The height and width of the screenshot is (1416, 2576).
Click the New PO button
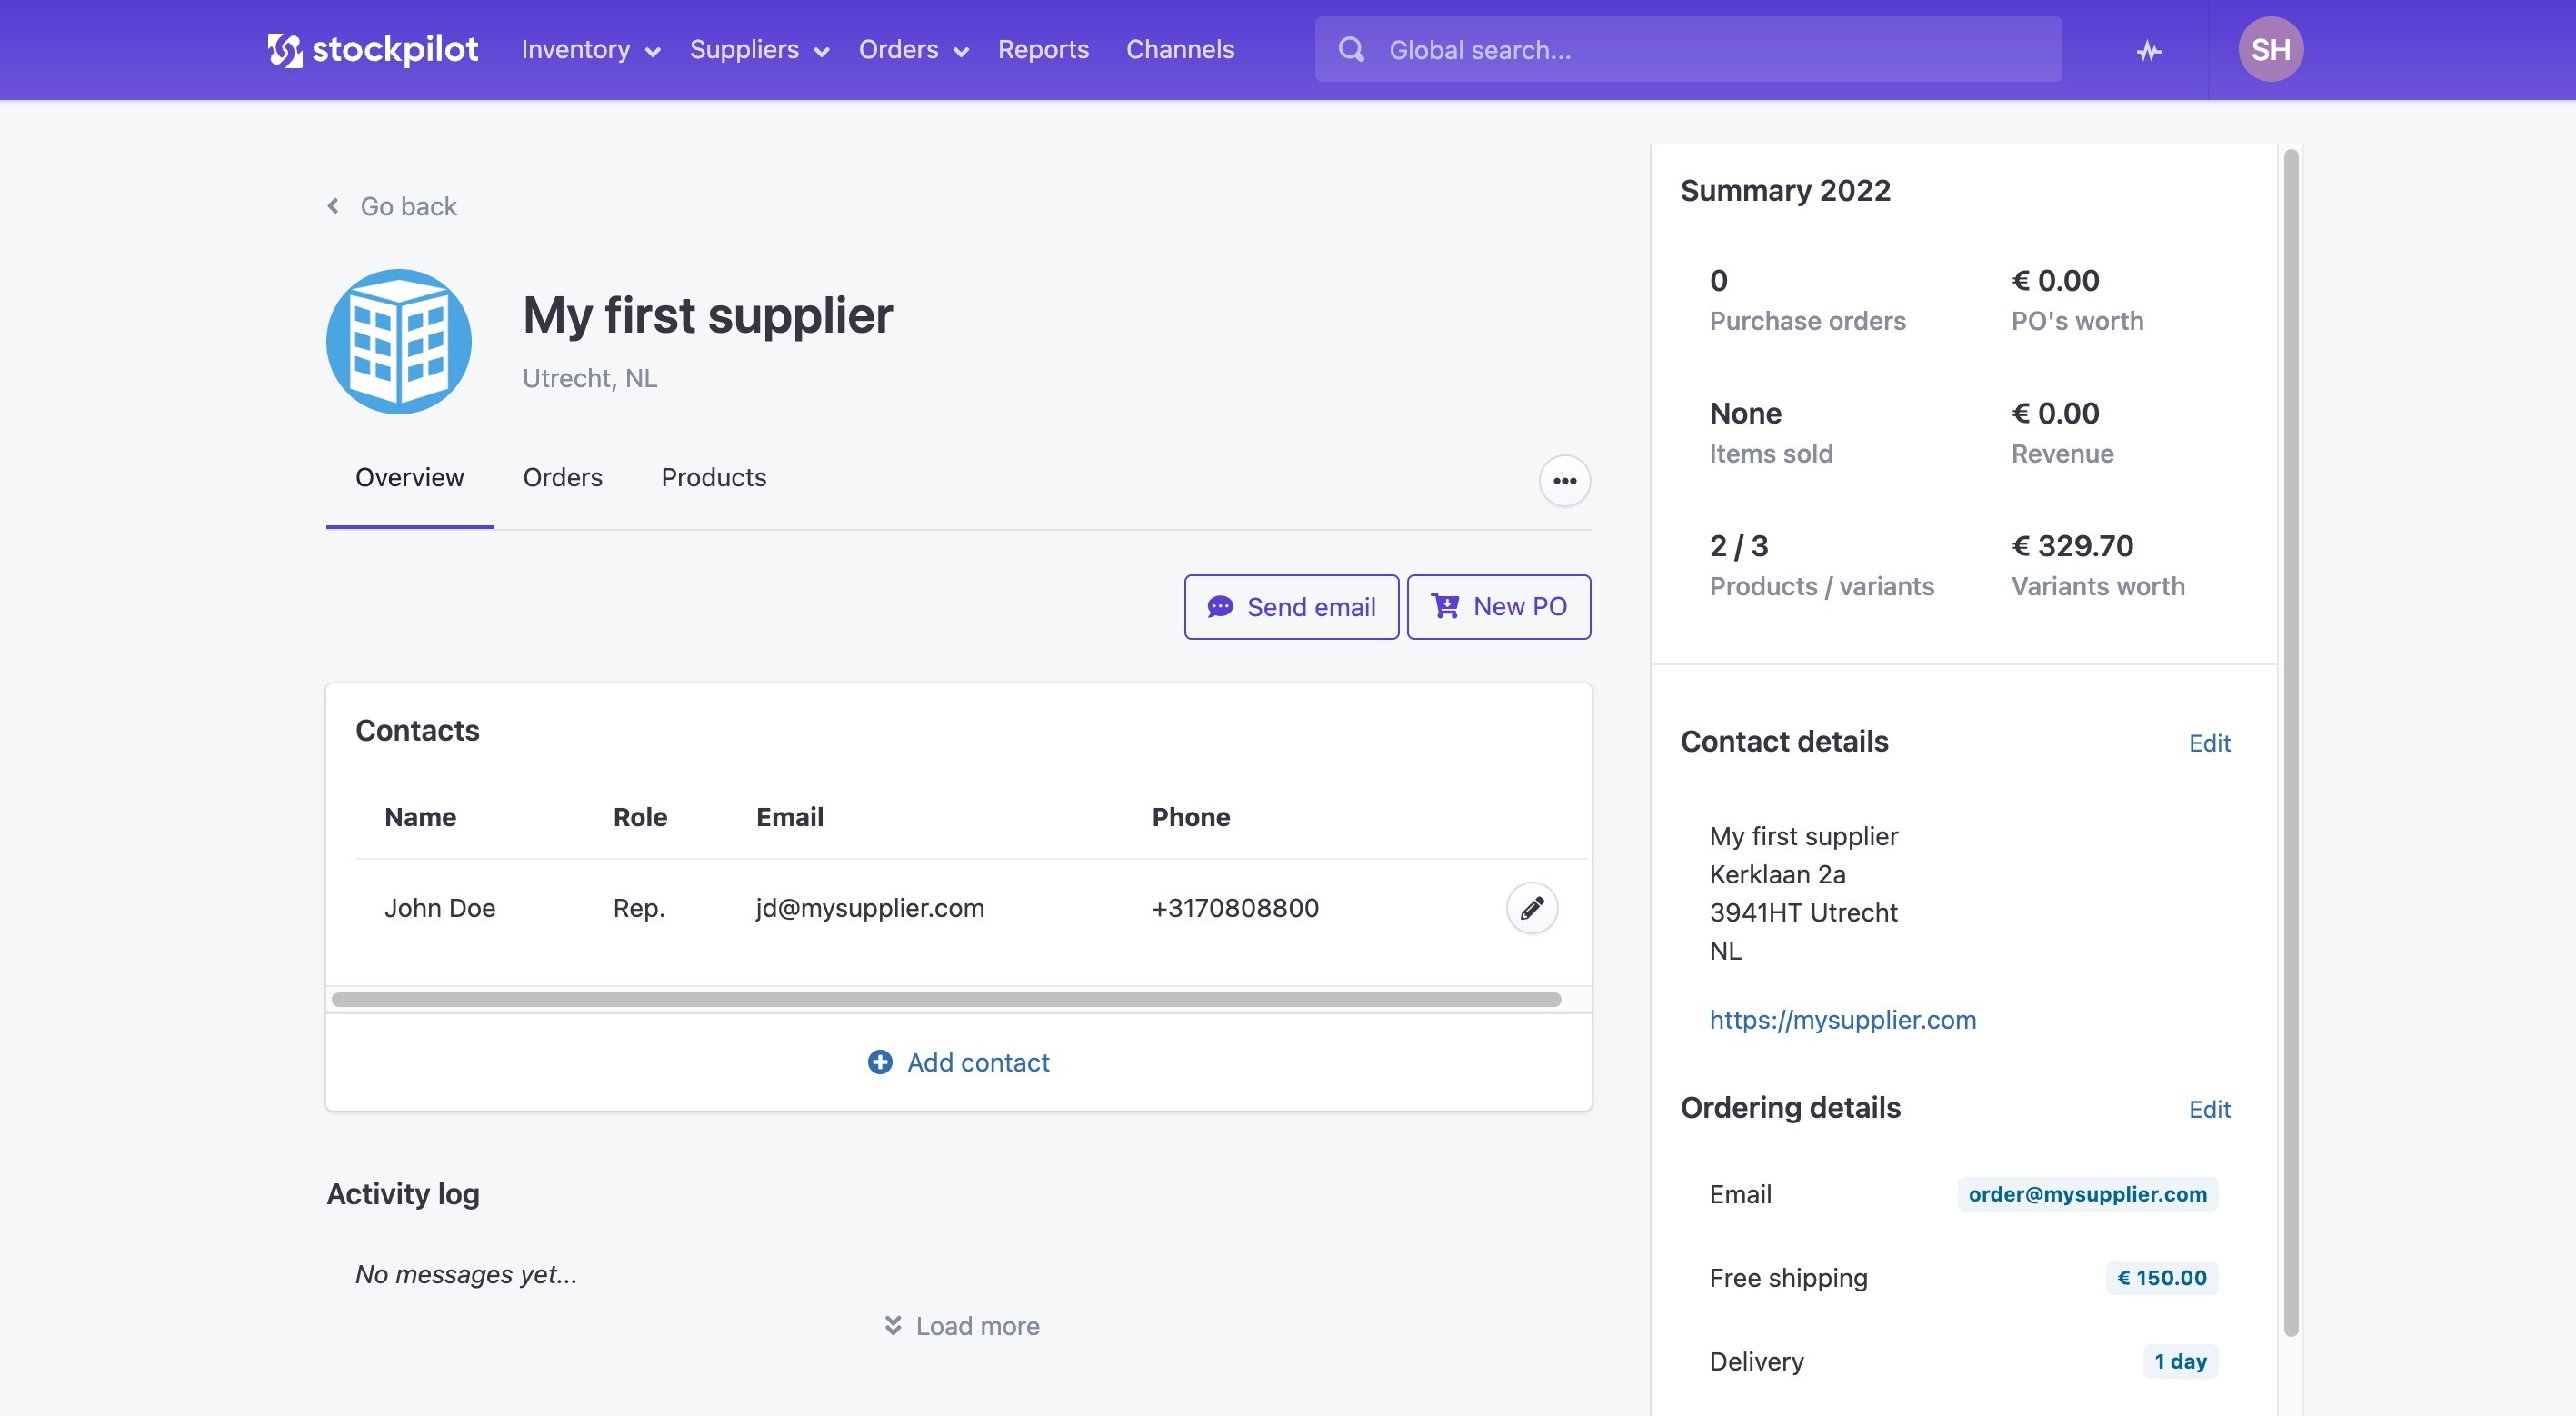[1498, 607]
